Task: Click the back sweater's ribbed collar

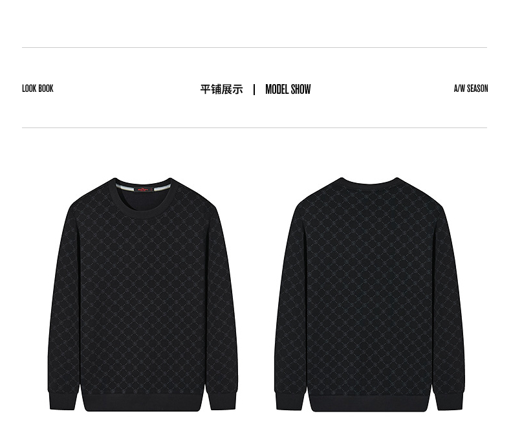Action: click(369, 182)
